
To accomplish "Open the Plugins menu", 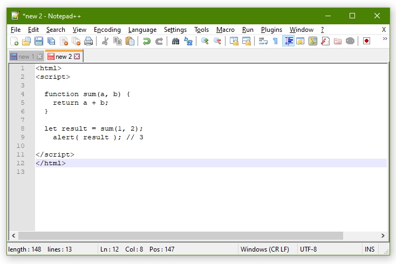I will (x=271, y=30).
